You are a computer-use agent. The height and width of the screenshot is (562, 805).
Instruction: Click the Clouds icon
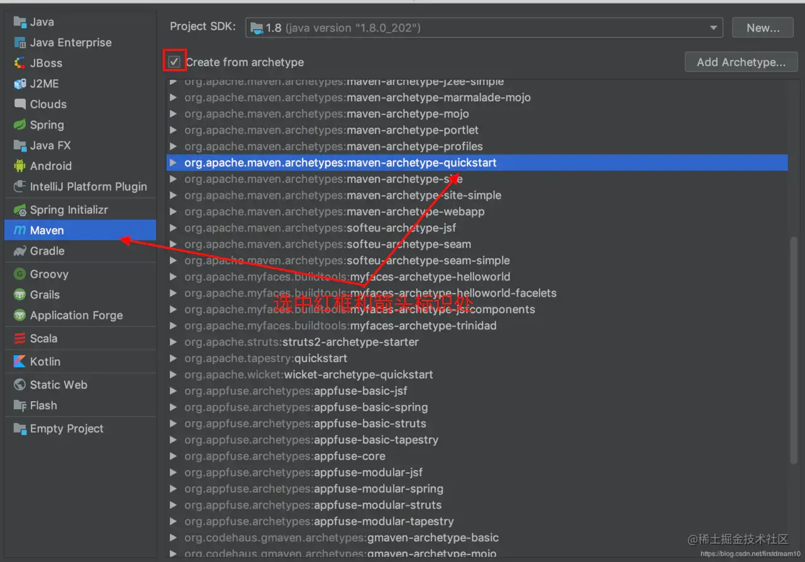pyautogui.click(x=19, y=104)
